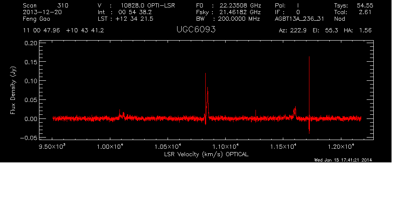Click the Tcal value 2.61
This screenshot has width=399, height=203.
[365, 12]
